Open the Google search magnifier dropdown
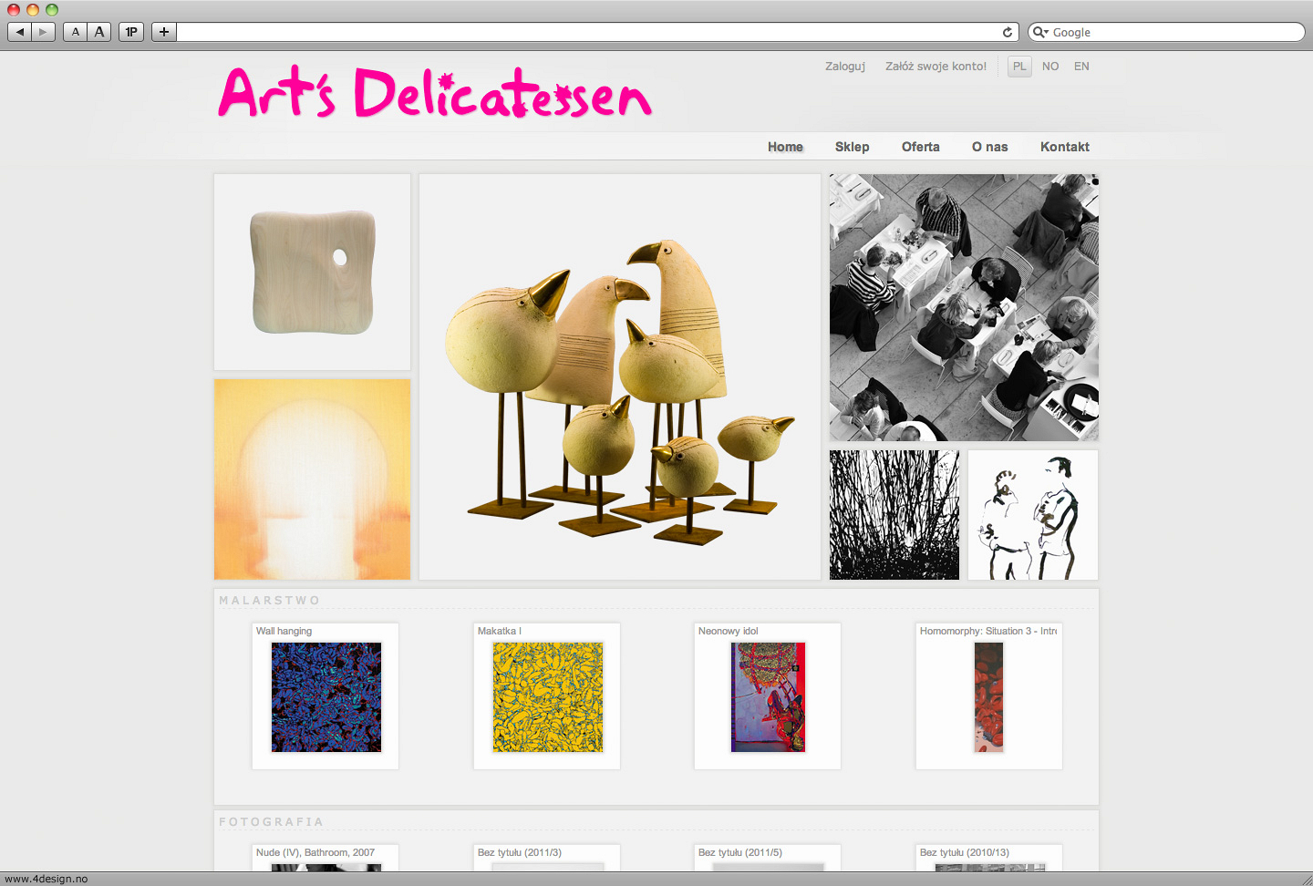1313x886 pixels. (1040, 32)
